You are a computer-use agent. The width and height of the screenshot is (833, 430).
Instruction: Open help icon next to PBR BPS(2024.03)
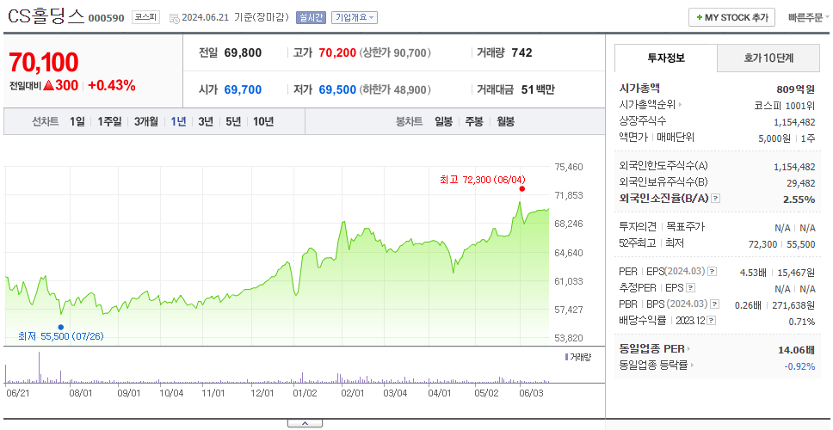click(x=715, y=304)
